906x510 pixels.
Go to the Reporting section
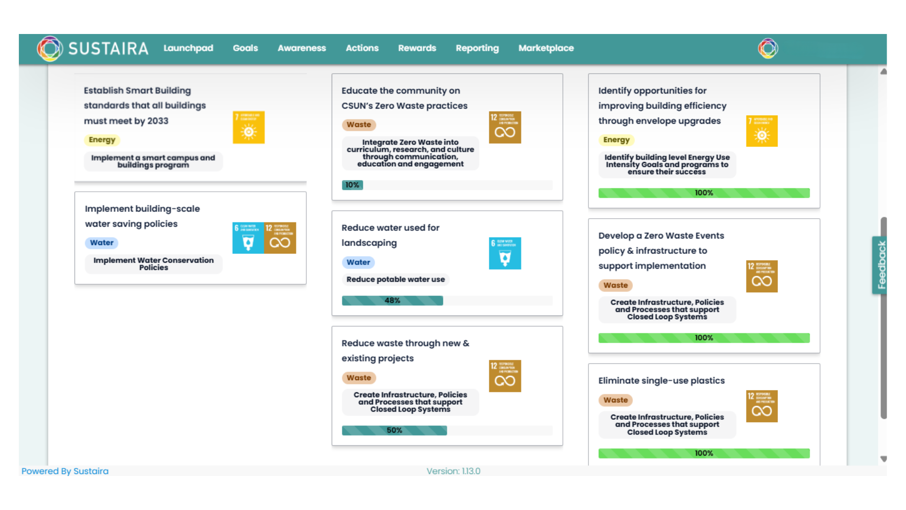(477, 48)
